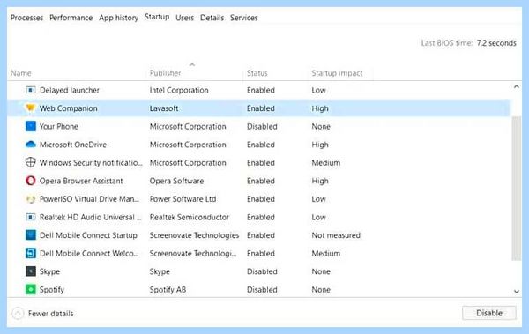Click Realtek Semiconductor publisher cell

tap(190, 217)
